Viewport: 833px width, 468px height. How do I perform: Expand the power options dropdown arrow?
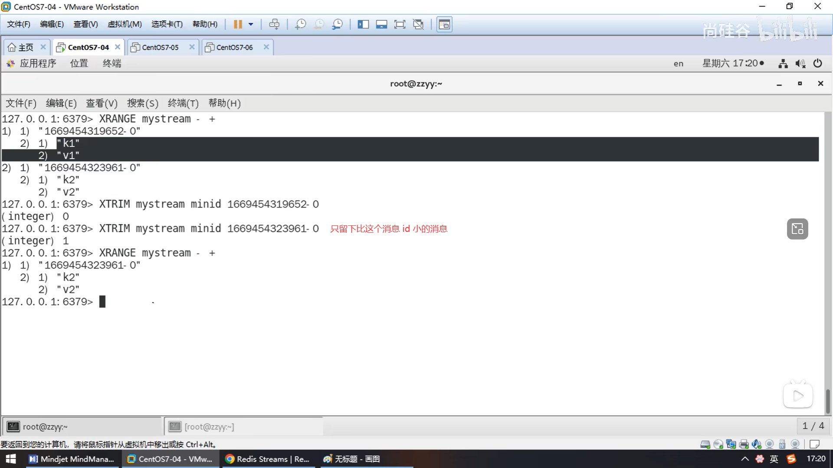(x=251, y=24)
